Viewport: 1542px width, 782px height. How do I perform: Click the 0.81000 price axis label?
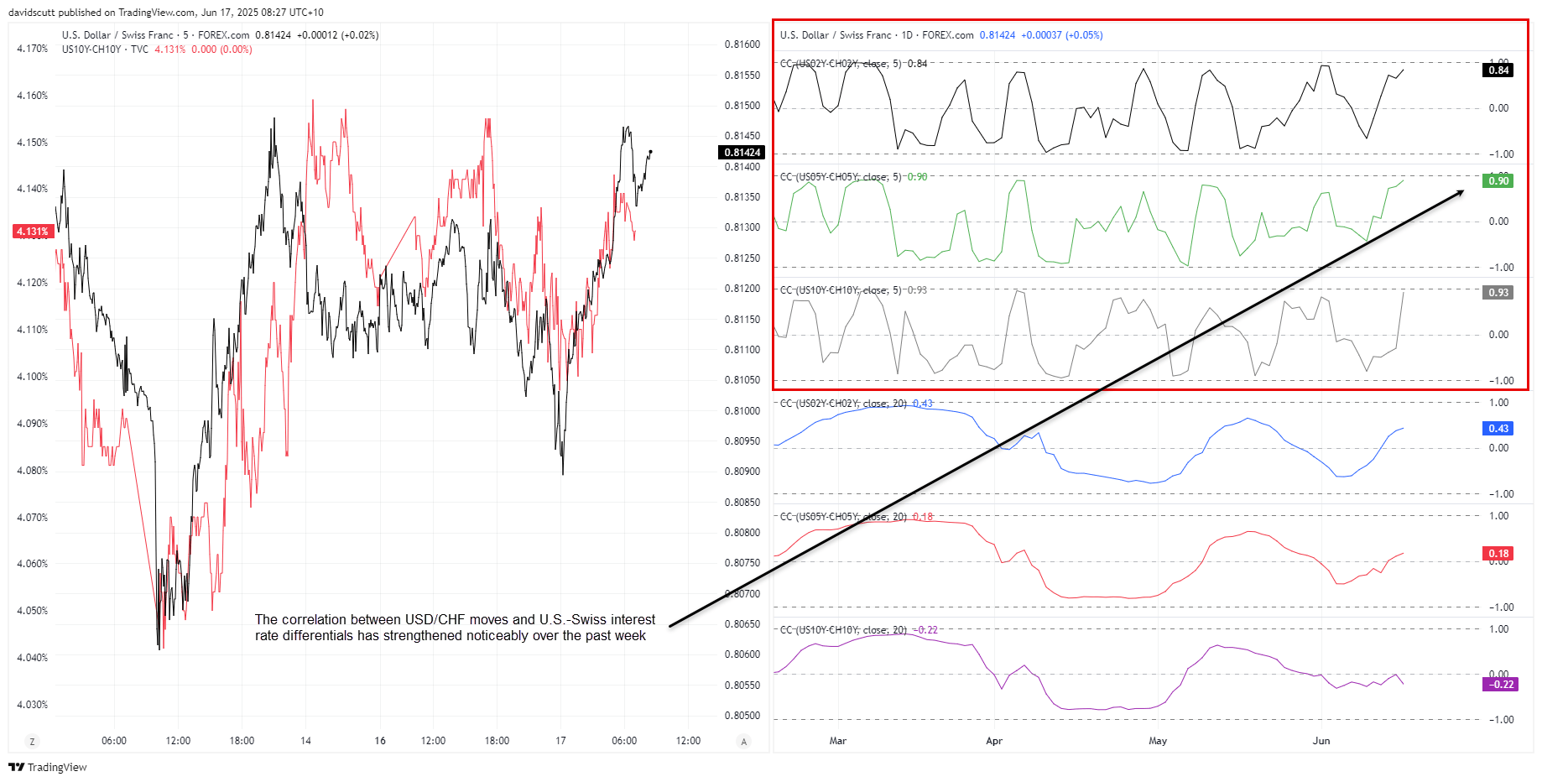[x=742, y=411]
